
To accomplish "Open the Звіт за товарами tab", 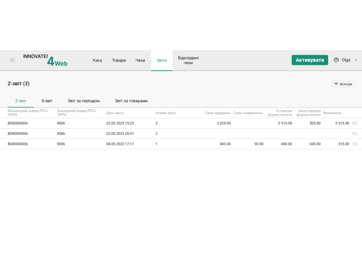I will click(x=131, y=100).
